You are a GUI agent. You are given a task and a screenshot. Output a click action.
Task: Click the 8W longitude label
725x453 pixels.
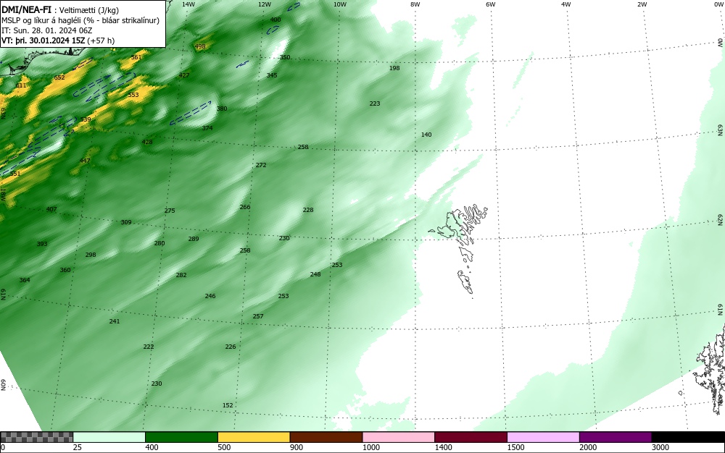[415, 4]
